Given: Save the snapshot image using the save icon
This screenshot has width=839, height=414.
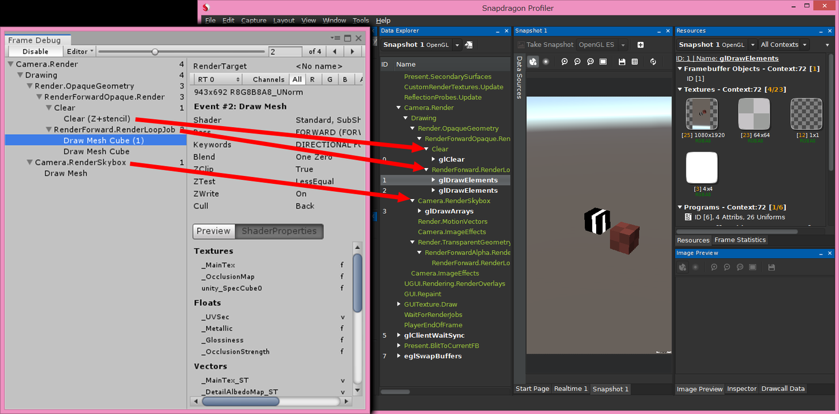Looking at the screenshot, I should pyautogui.click(x=621, y=62).
